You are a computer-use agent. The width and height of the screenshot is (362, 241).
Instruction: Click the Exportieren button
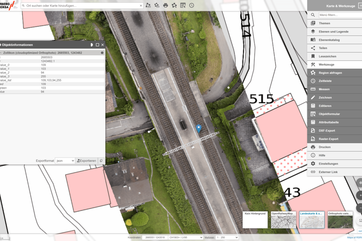[86, 160]
